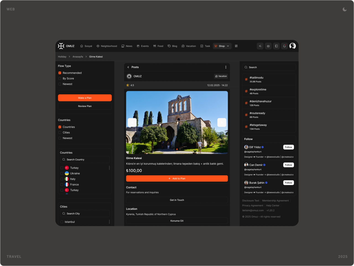This screenshot has width=354, height=266.
Task: Check the By Score checkbox
Action: 60,78
